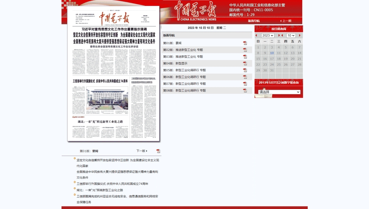Viewport: 369px width, 209px height.
Task: Select calendar date 11
Action: pyautogui.click(x=279, y=53)
